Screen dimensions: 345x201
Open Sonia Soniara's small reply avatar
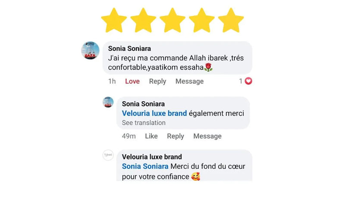point(108,102)
